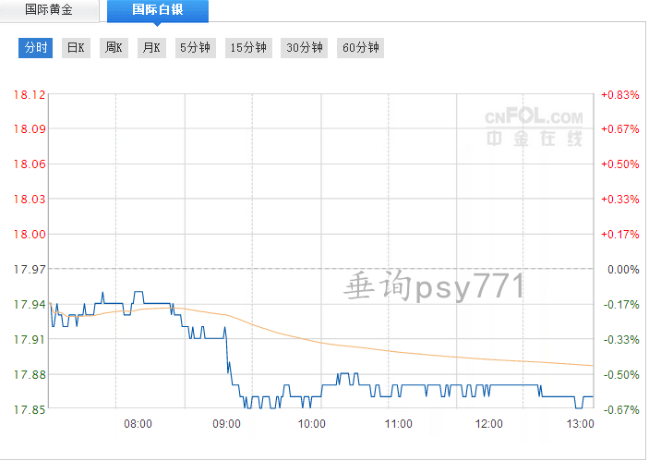This screenshot has height=461, width=649.
Task: Click the +0.83% percentage label
Action: click(620, 95)
